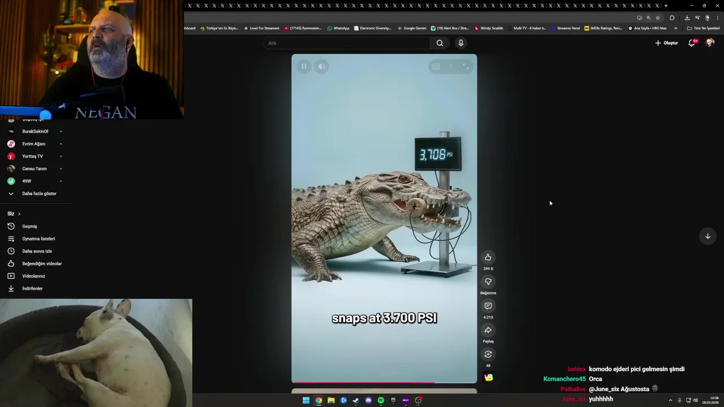Image resolution: width=724 pixels, height=407 pixels.
Task: Open the channel sound thumbnail
Action: pos(488,378)
